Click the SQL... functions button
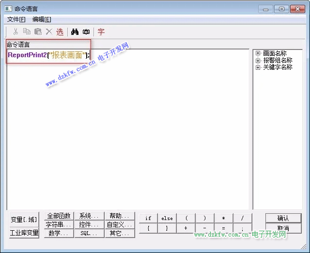 click(x=89, y=233)
